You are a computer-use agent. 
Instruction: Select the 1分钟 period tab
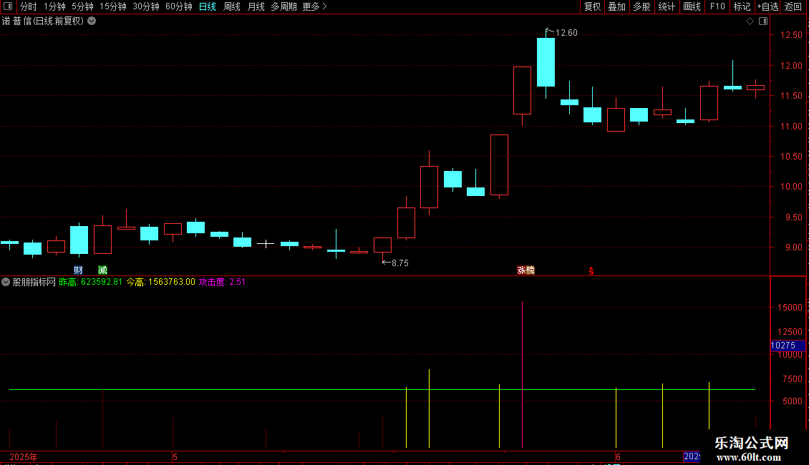click(x=54, y=6)
